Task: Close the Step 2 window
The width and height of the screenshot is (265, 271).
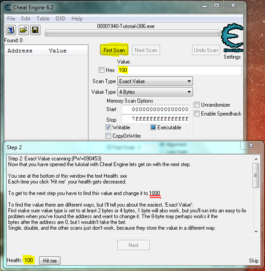Action: pos(251,145)
